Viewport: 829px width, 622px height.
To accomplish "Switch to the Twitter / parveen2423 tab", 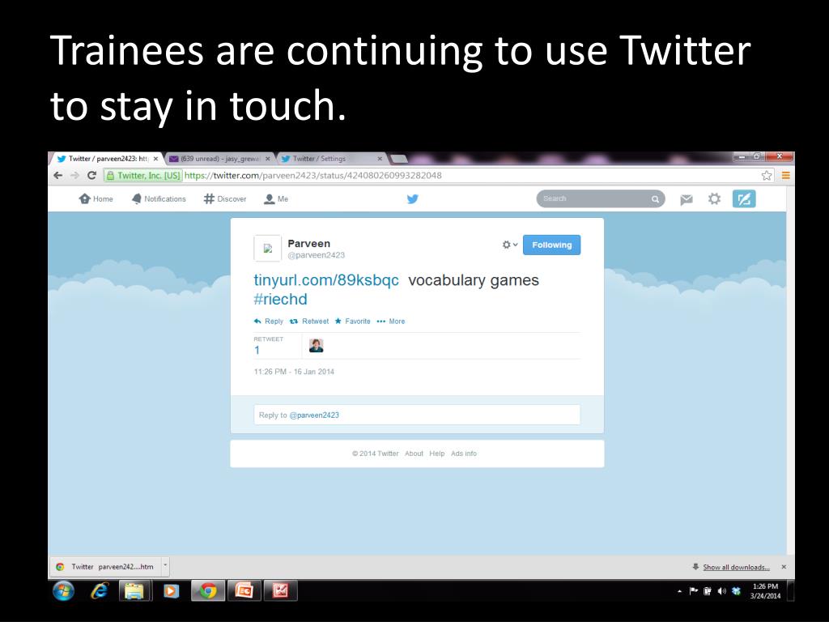I will click(x=106, y=159).
